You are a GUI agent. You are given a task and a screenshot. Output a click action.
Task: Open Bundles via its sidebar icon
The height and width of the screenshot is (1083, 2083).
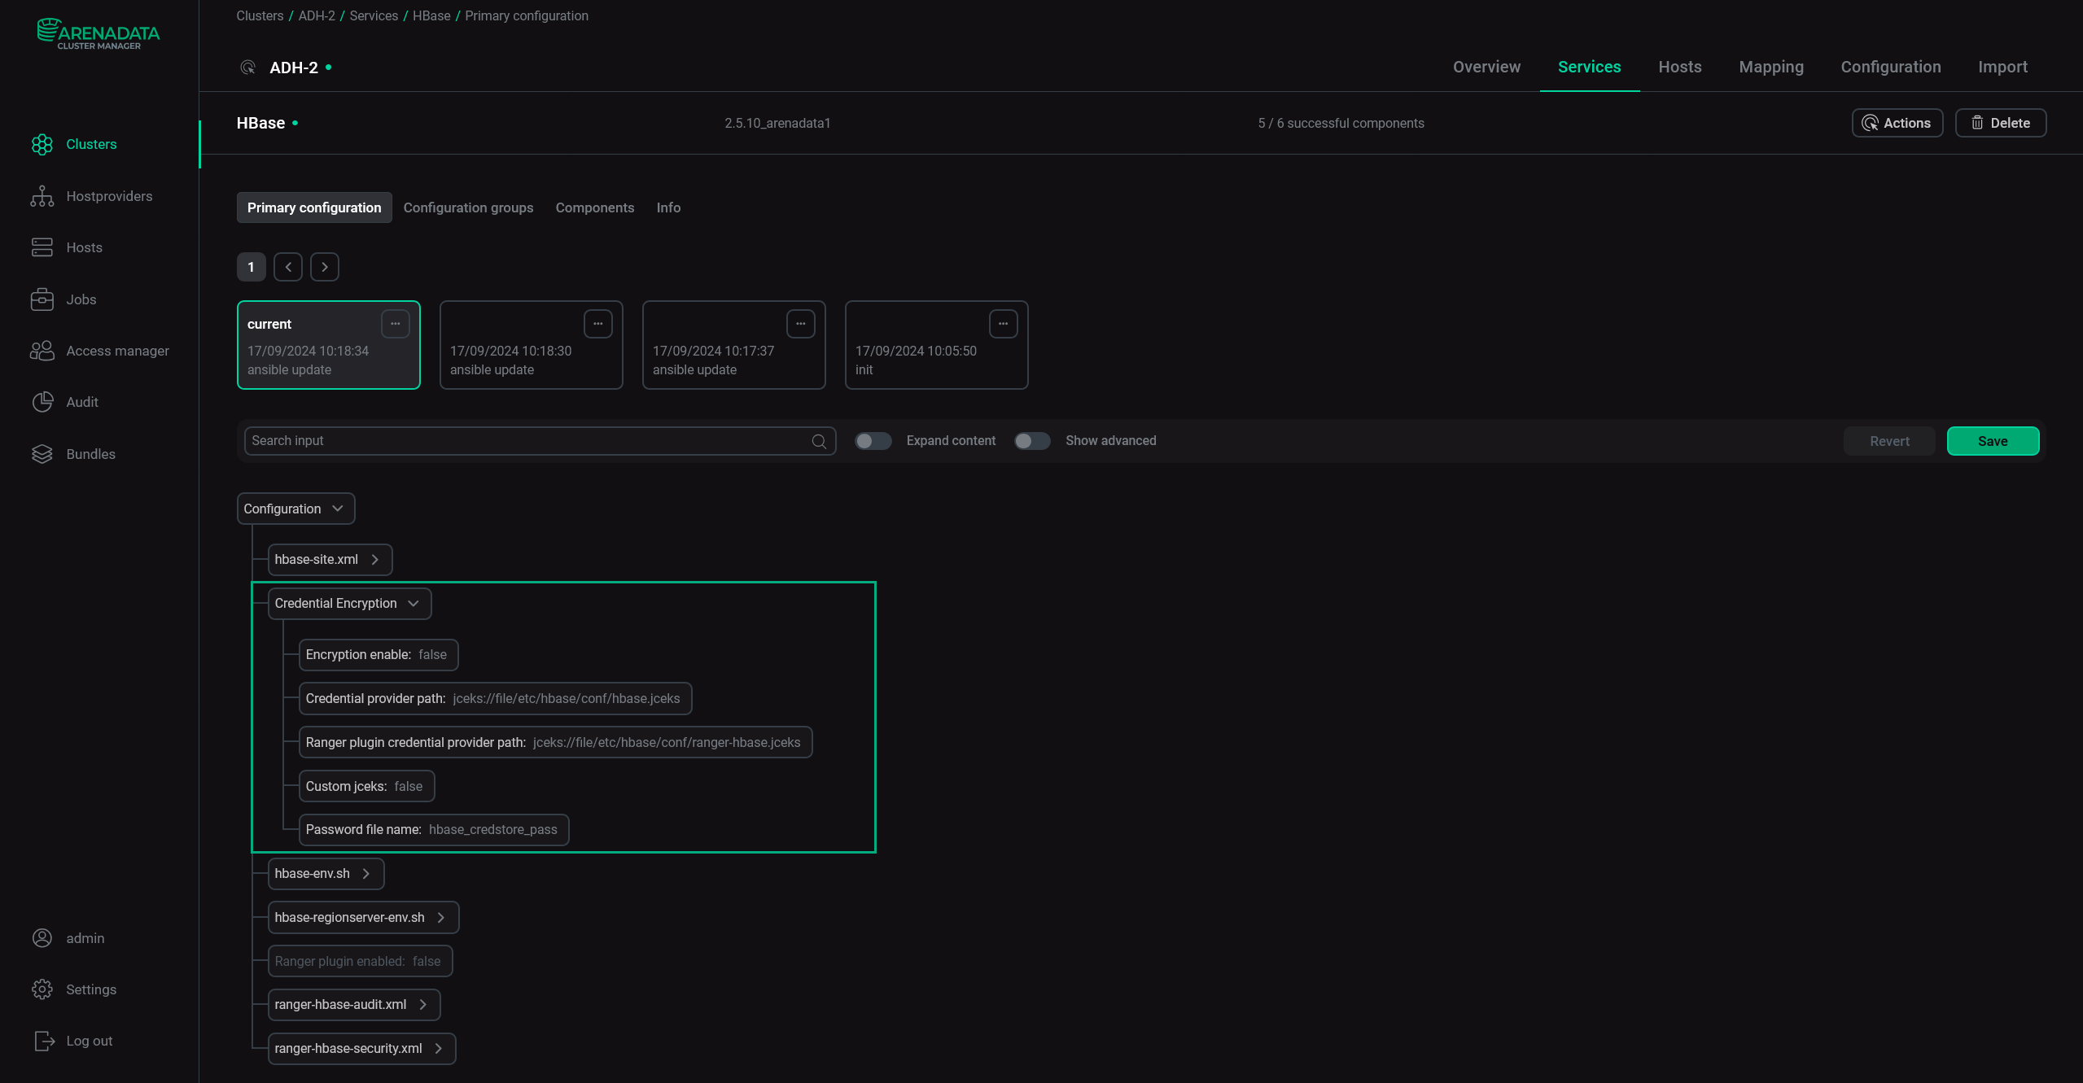click(42, 454)
